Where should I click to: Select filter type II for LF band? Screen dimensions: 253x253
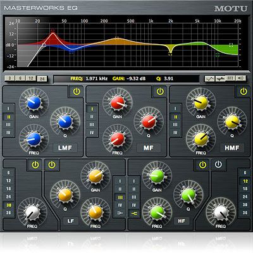[120, 189]
